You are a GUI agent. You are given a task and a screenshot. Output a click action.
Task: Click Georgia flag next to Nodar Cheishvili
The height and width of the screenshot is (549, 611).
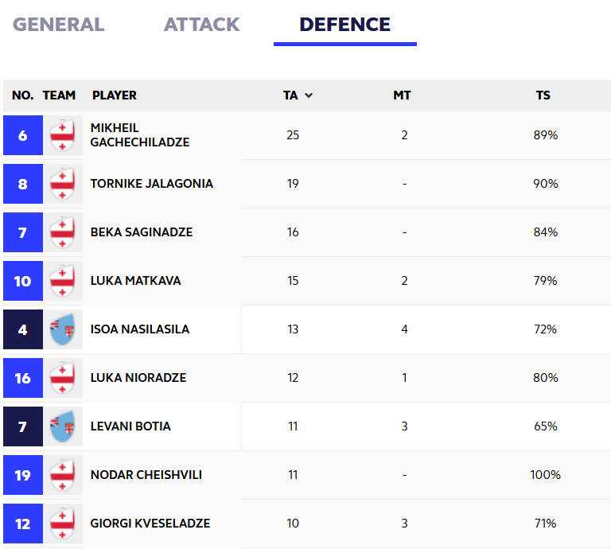(62, 475)
